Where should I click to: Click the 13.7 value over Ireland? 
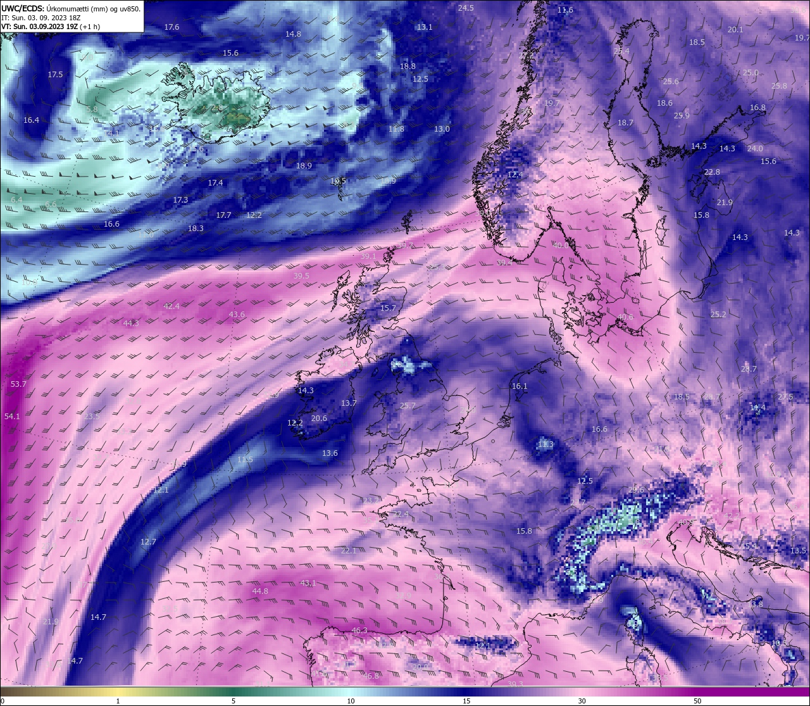click(349, 403)
